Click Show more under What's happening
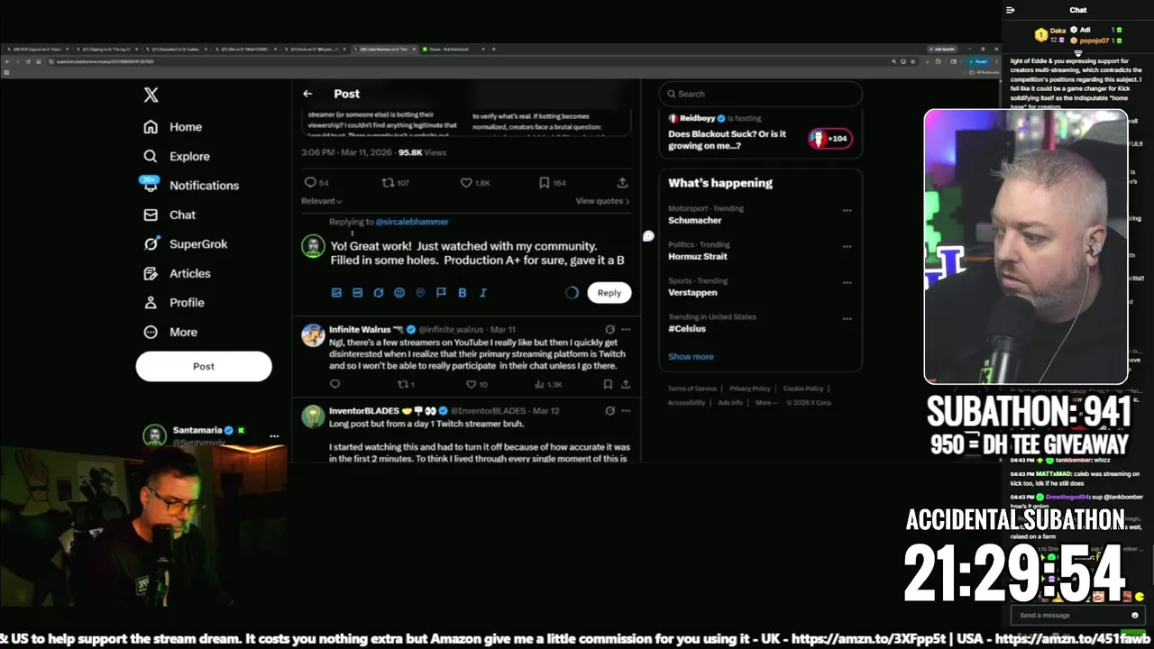The width and height of the screenshot is (1154, 649). tap(691, 357)
